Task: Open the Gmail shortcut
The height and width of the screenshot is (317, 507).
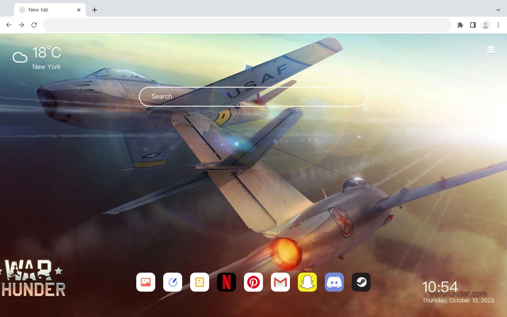Action: (280, 282)
